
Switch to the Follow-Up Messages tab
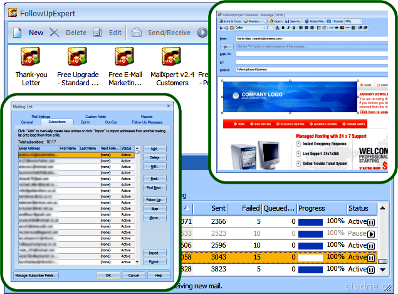(x=147, y=122)
